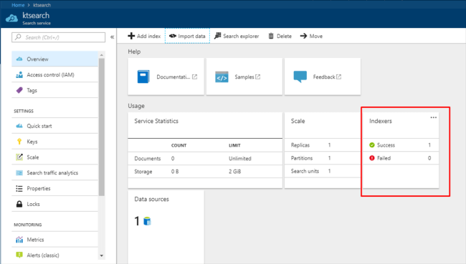Open Metrics under Monitoring
The height and width of the screenshot is (264, 466).
pyautogui.click(x=54, y=240)
